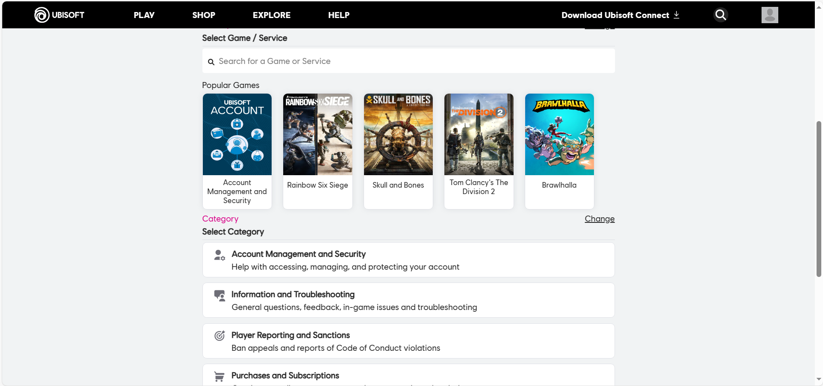Image resolution: width=823 pixels, height=386 pixels.
Task: Click 'Account Management and Security' card label
Action: [x=237, y=191]
